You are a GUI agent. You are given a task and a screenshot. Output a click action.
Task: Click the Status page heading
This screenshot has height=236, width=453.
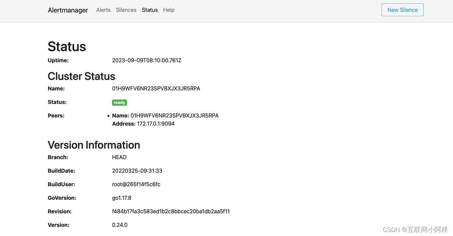67,47
